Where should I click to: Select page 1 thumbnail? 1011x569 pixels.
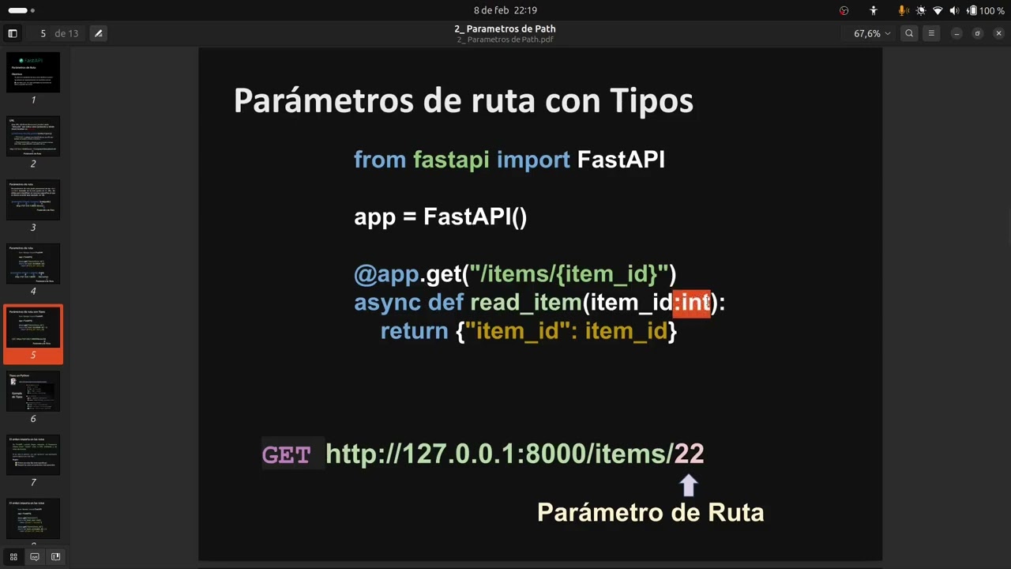tap(33, 73)
